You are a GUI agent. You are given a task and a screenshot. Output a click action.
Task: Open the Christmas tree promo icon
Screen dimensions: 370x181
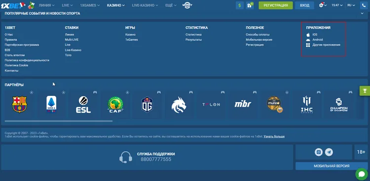click(31, 5)
